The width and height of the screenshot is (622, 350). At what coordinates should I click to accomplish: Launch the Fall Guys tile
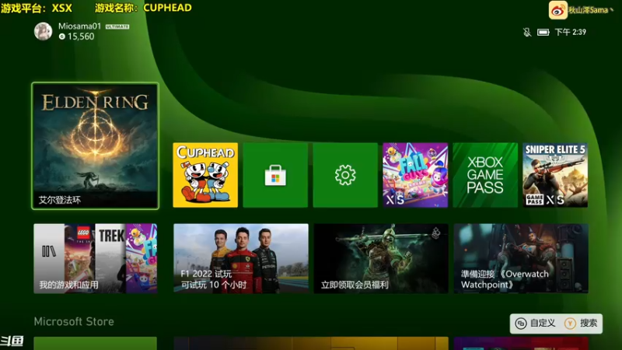415,175
